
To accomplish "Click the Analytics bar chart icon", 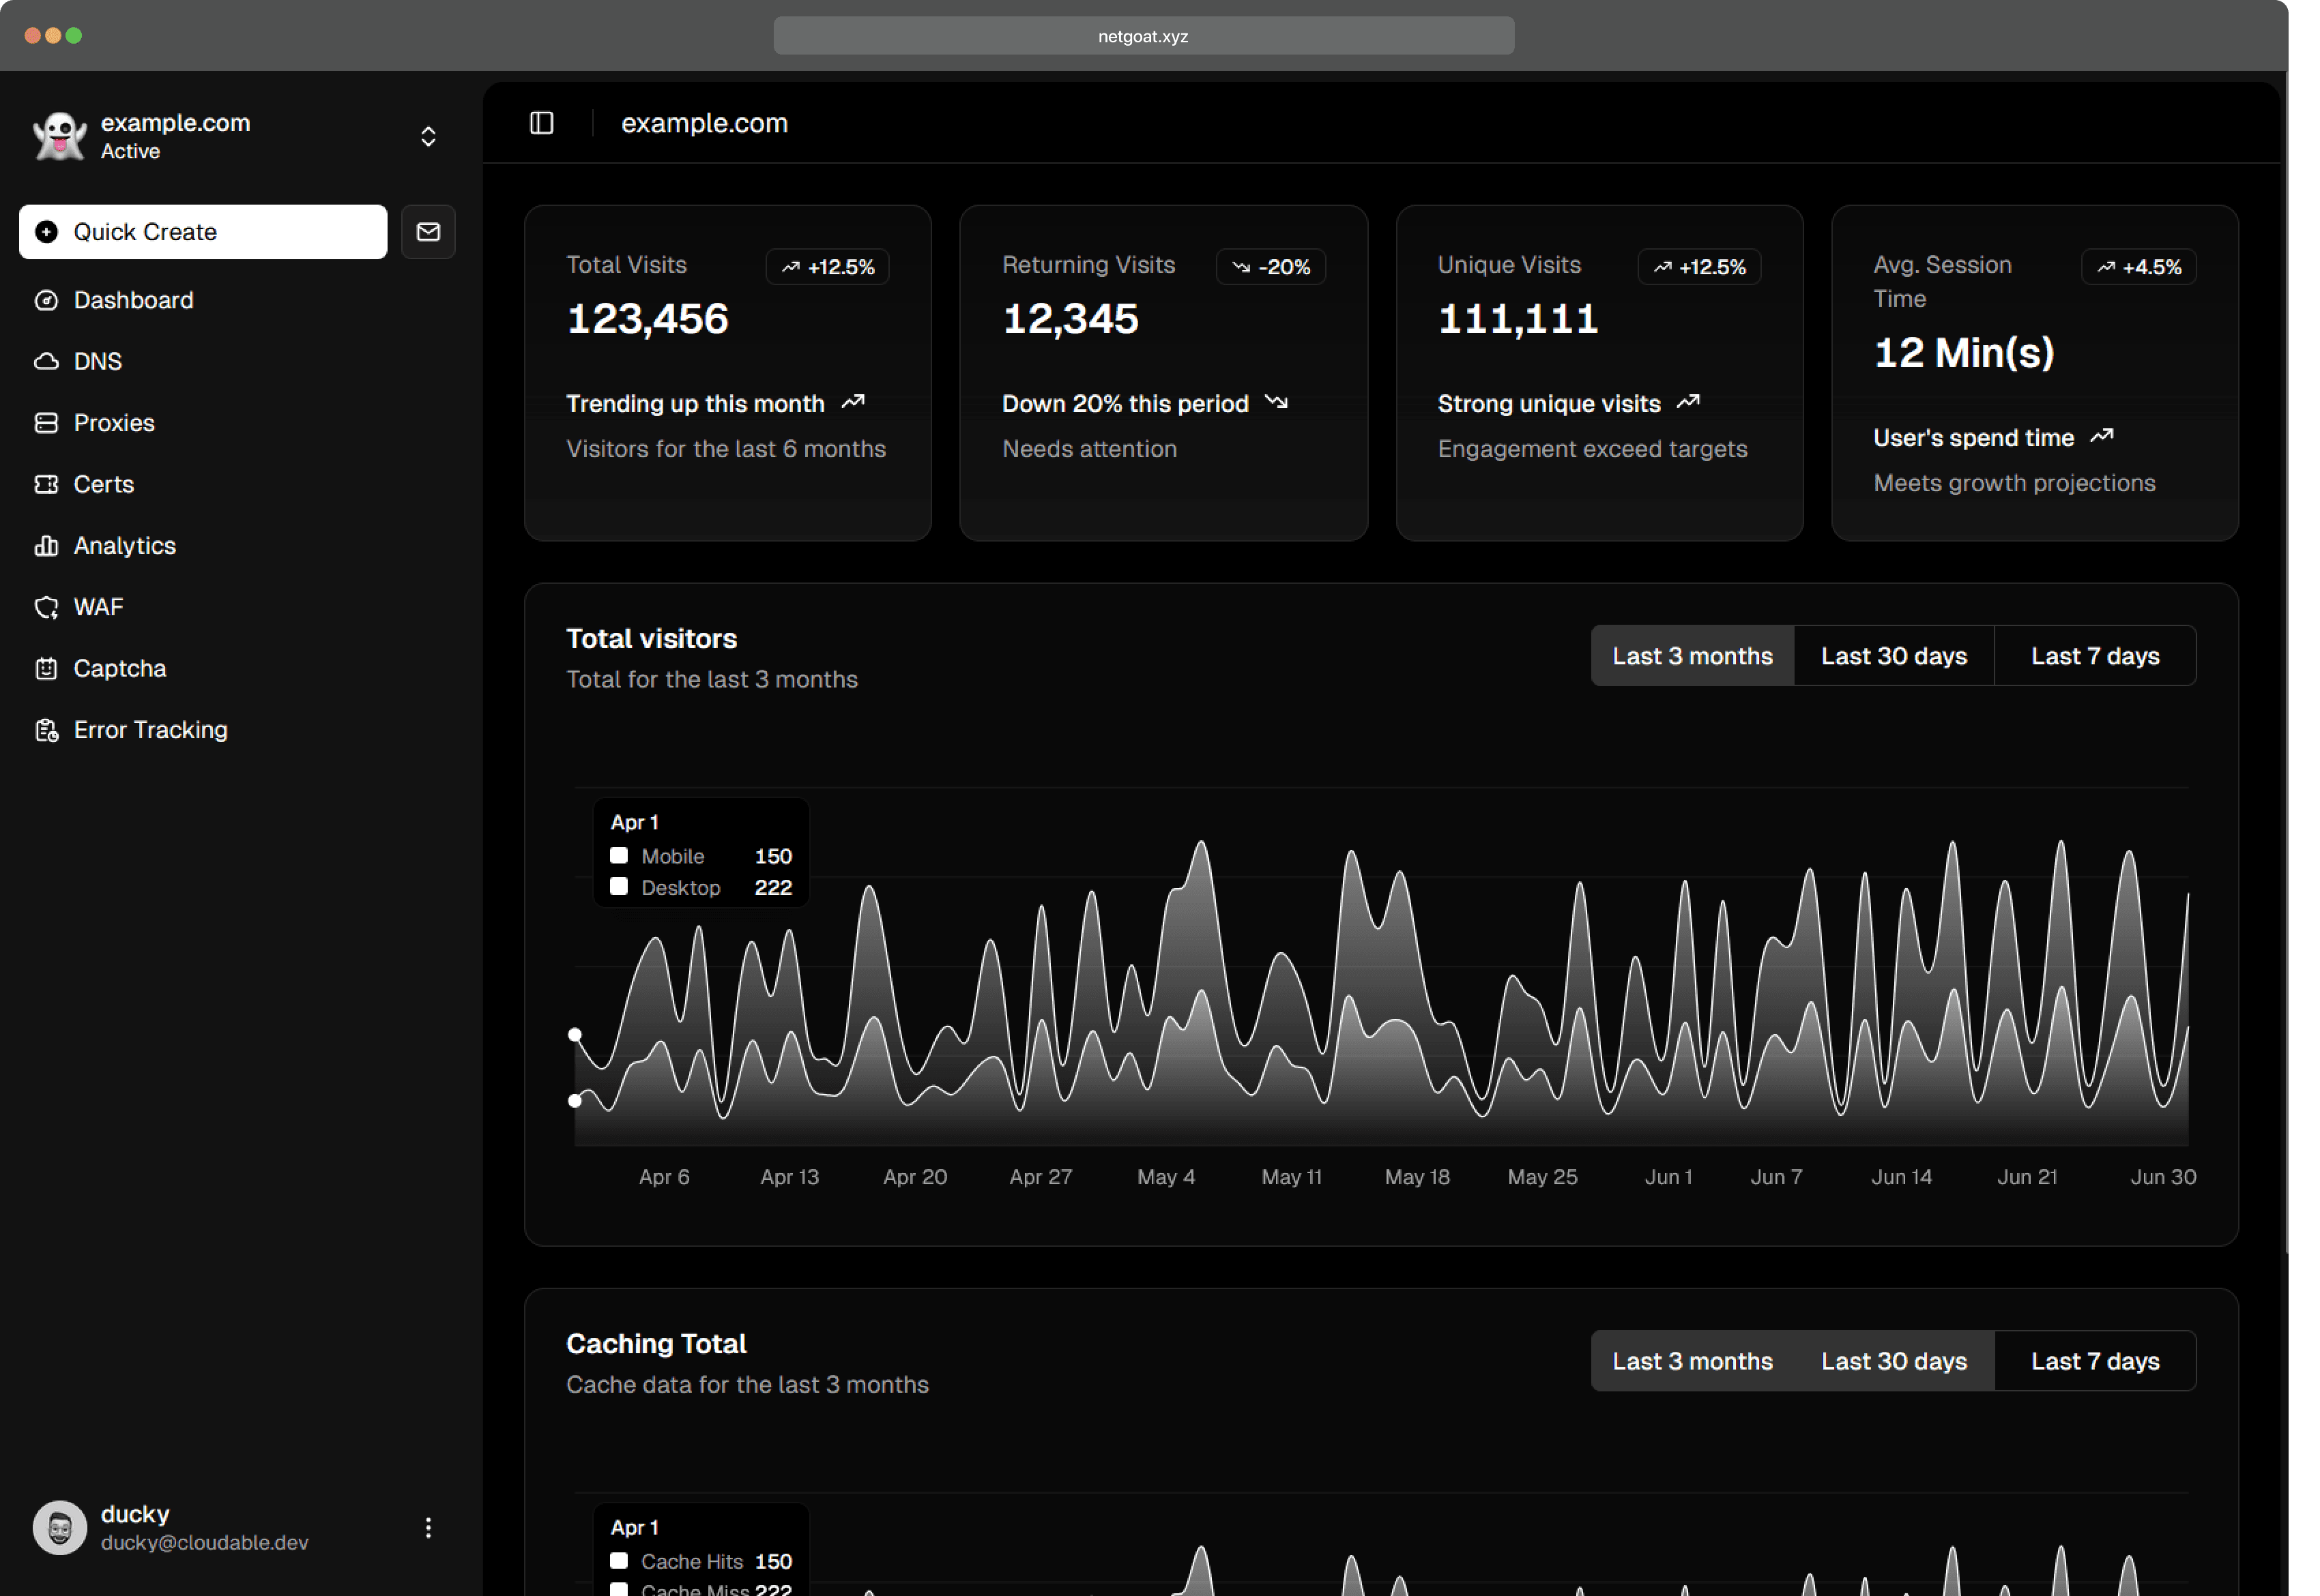I will coord(46,546).
